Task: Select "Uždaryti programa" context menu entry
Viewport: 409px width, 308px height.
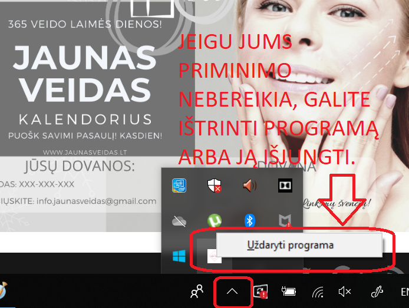Action: [299, 245]
